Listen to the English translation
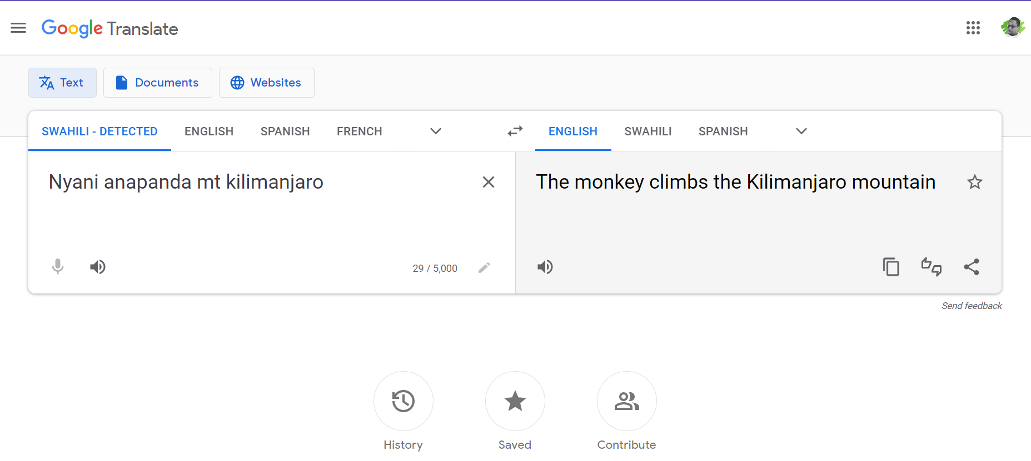The height and width of the screenshot is (461, 1031). tap(545, 267)
